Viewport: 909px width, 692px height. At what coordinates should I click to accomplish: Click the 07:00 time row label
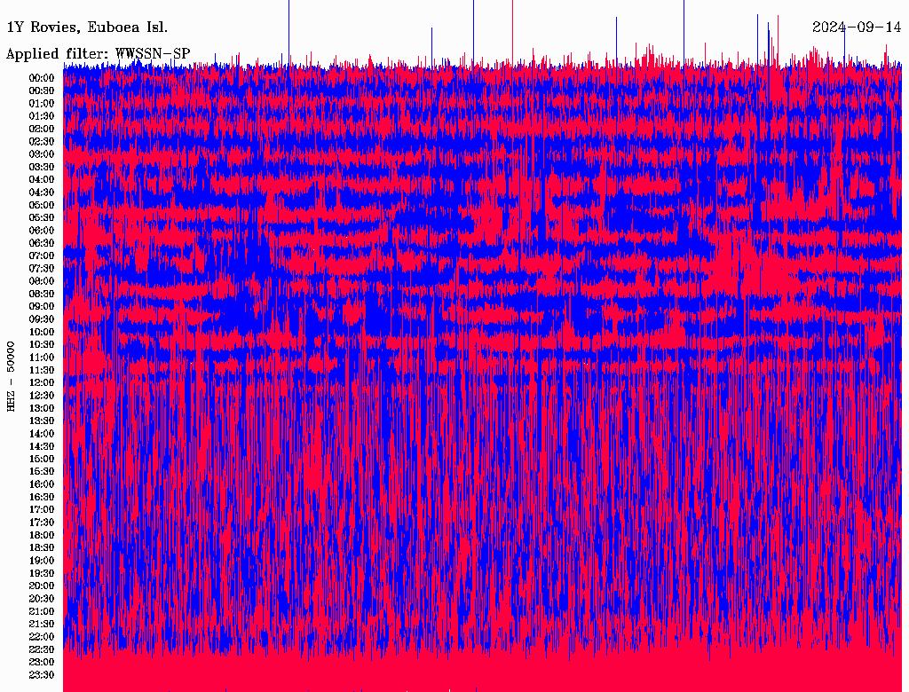click(42, 256)
